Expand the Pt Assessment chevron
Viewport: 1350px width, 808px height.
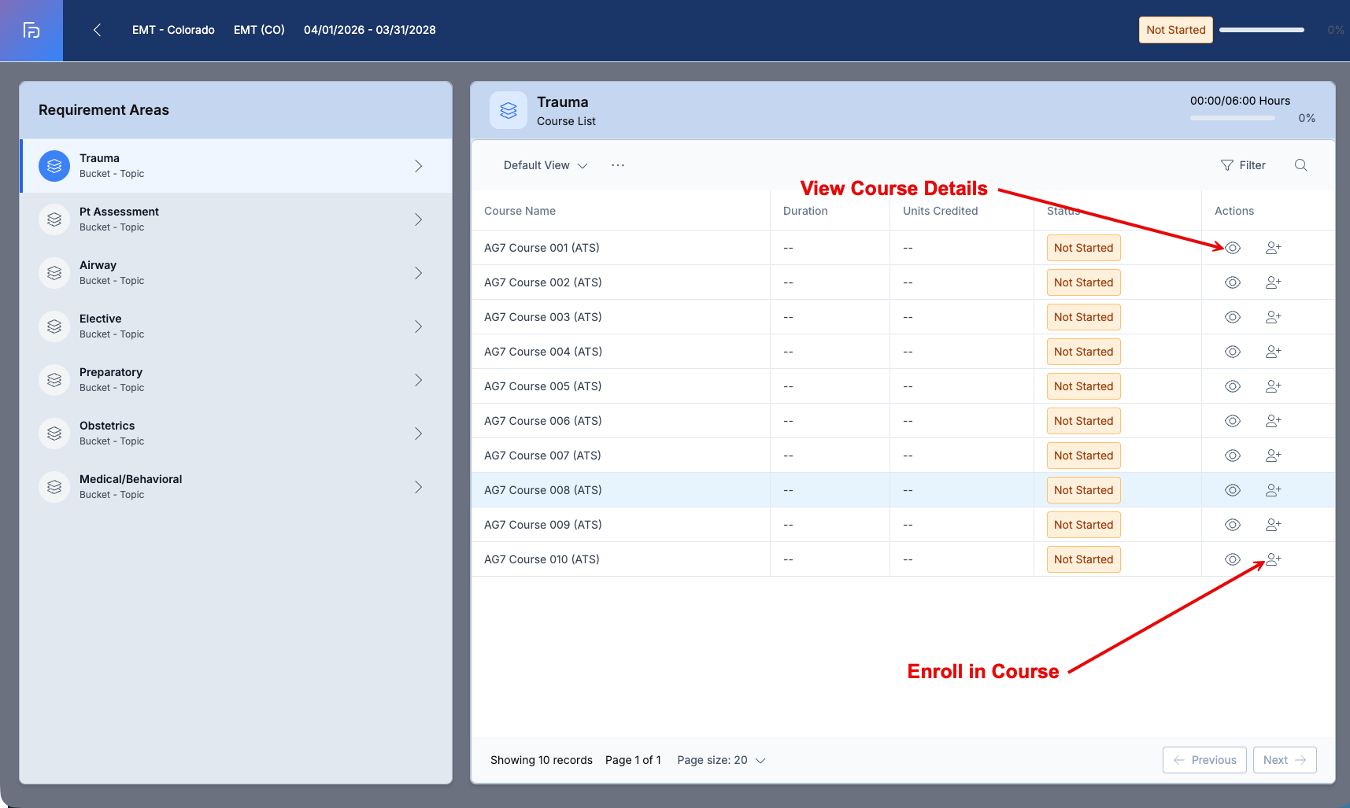[418, 220]
